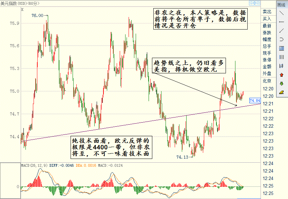Click the 北京 time zone label
The image size is (288, 199).
coord(267,81)
